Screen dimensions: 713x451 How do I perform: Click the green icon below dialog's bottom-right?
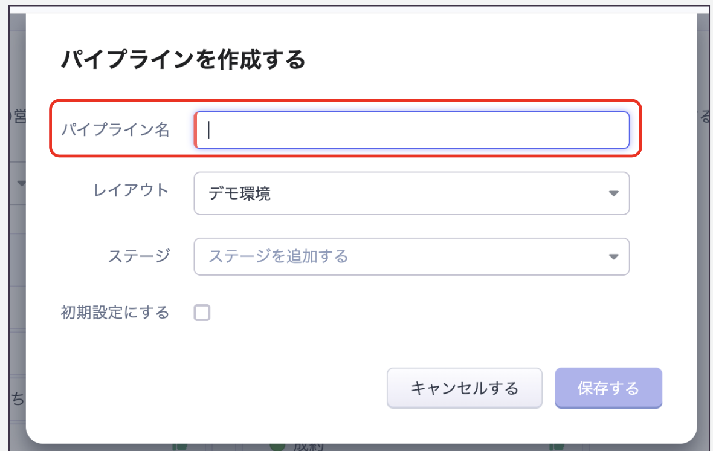[556, 447]
